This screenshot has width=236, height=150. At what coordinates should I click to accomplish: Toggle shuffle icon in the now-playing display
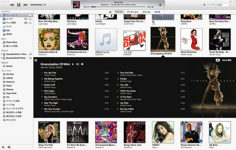tap(152, 7)
